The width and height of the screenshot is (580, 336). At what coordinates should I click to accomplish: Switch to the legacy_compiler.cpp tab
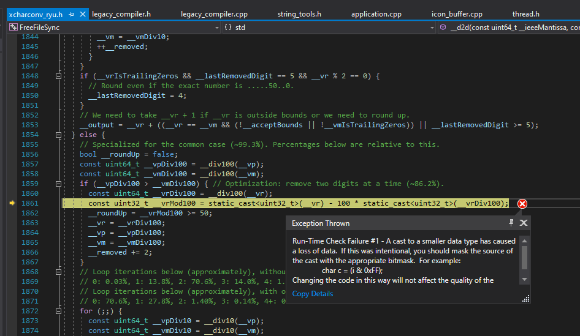(214, 15)
